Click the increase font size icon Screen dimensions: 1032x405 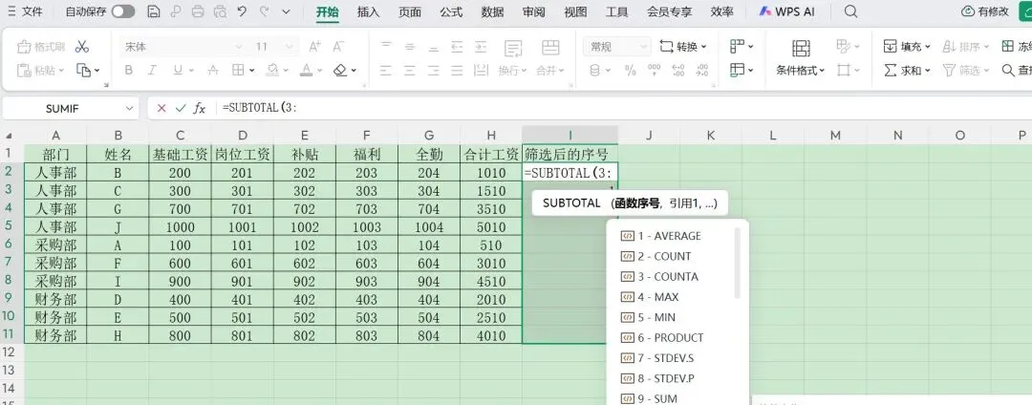coord(314,47)
